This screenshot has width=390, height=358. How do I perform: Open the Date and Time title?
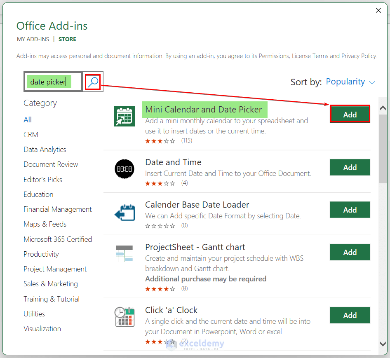(x=173, y=162)
